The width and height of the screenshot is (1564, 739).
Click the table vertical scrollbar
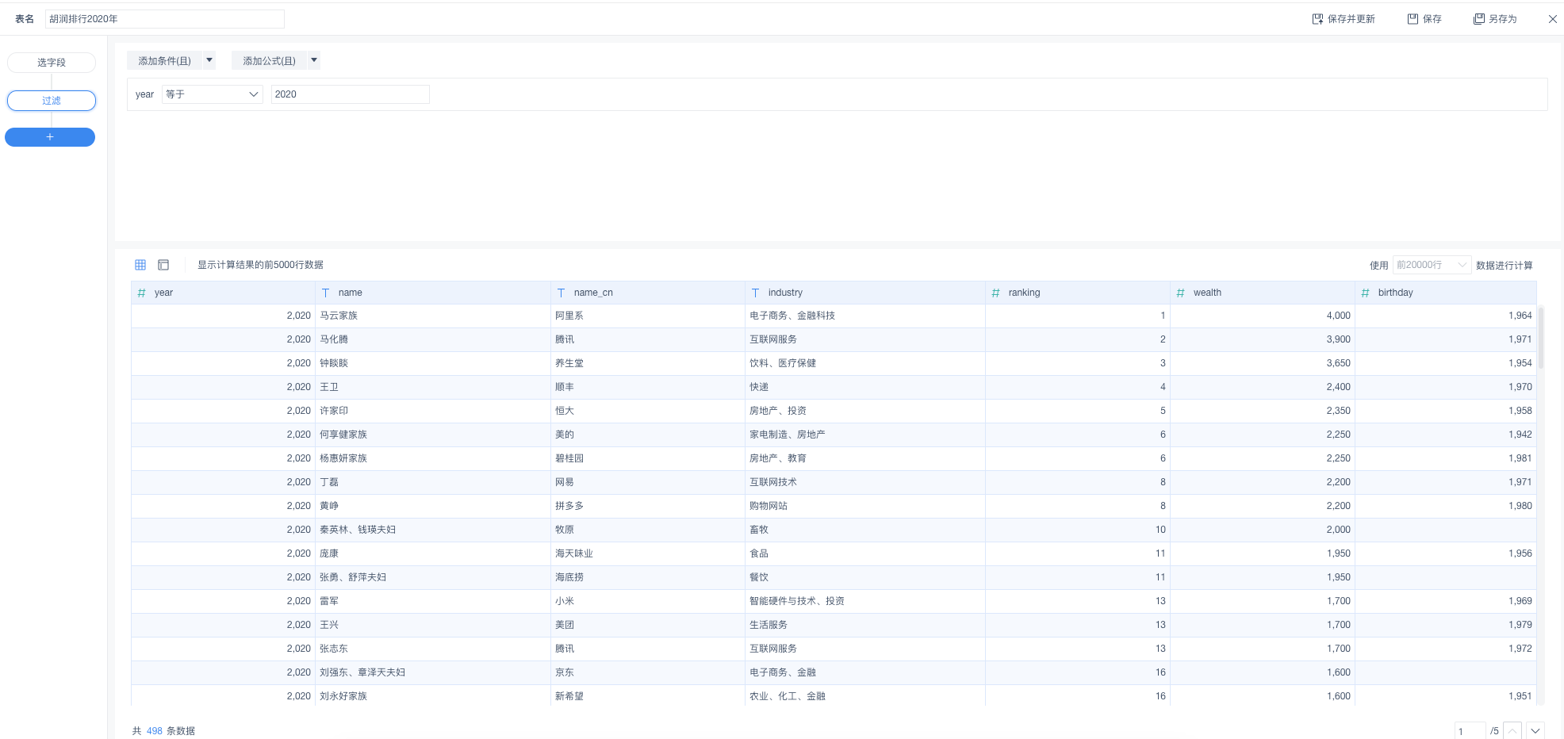pyautogui.click(x=1541, y=338)
